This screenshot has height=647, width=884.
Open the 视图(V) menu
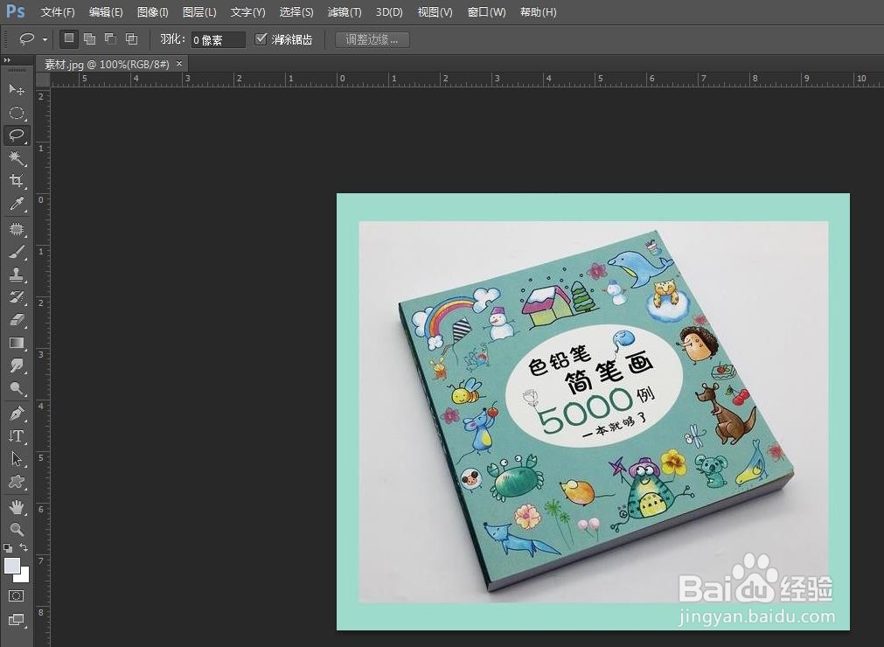point(435,12)
